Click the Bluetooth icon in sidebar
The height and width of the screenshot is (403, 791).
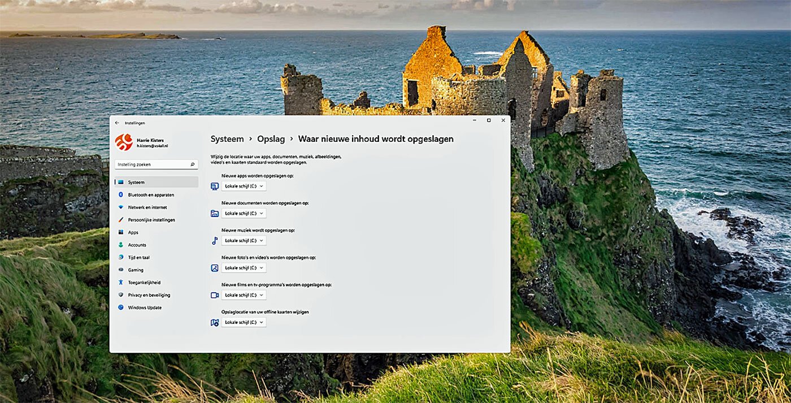(121, 194)
